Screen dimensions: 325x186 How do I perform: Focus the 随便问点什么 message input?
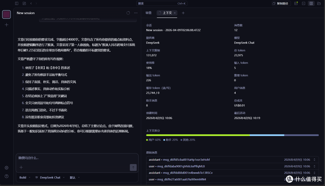point(77,158)
